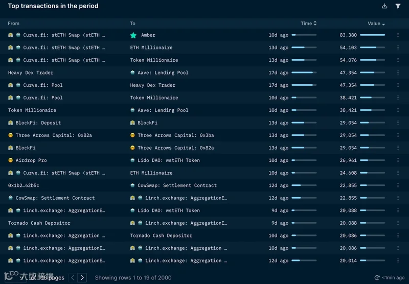
Task: Open the Amber recipient link
Action: (x=148, y=35)
